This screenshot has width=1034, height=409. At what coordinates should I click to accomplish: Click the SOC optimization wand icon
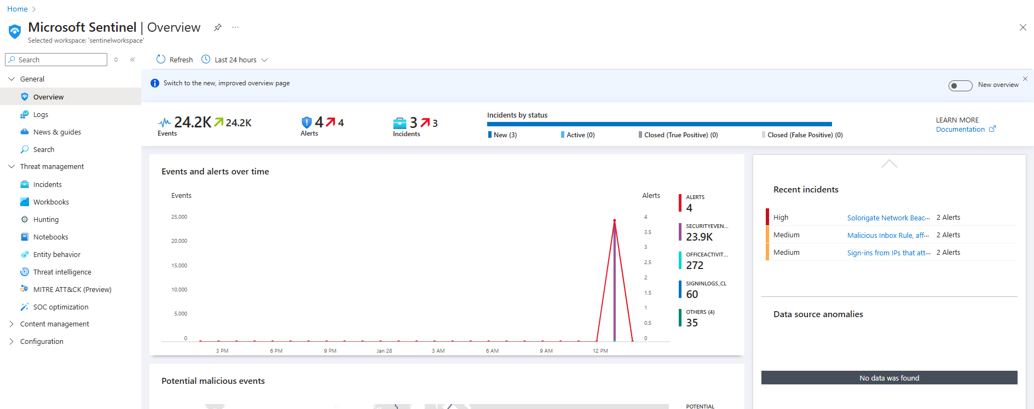click(25, 307)
